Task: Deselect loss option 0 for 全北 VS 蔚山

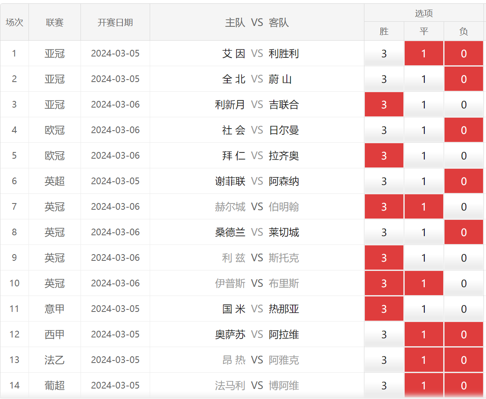Action: click(464, 79)
